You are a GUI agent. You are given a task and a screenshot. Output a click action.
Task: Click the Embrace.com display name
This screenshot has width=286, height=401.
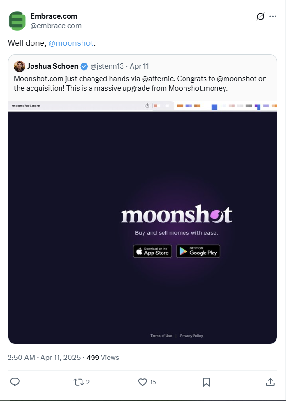[54, 17]
